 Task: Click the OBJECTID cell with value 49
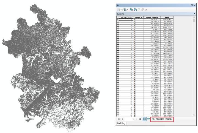click(x=126, y=116)
